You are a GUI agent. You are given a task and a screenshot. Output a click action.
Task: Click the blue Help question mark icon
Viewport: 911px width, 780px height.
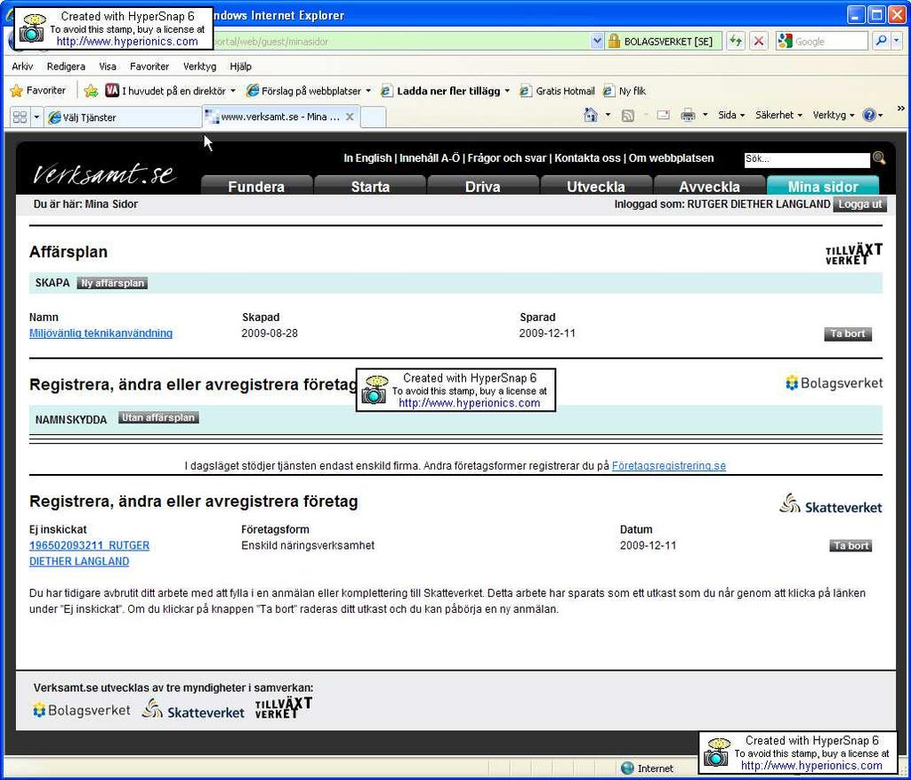868,115
